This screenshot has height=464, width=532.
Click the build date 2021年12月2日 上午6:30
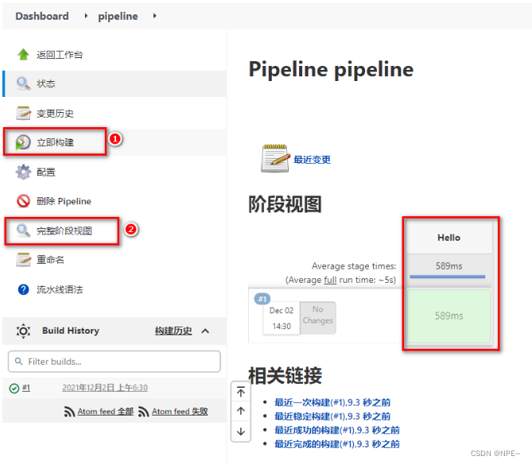click(105, 388)
